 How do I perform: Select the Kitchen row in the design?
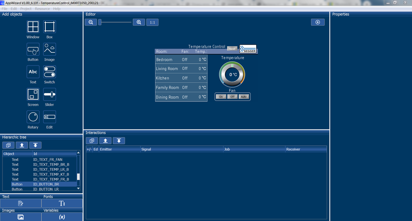pos(181,78)
